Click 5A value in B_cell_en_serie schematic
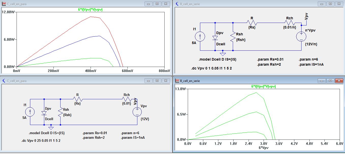Image resolution: width=345 pixels, height=154 pixels. click(x=194, y=43)
